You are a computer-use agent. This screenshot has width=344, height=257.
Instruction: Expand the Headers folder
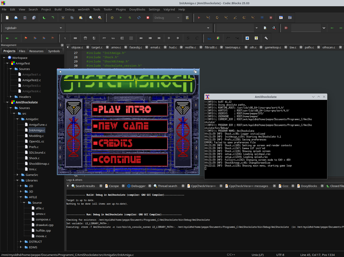click(11, 97)
